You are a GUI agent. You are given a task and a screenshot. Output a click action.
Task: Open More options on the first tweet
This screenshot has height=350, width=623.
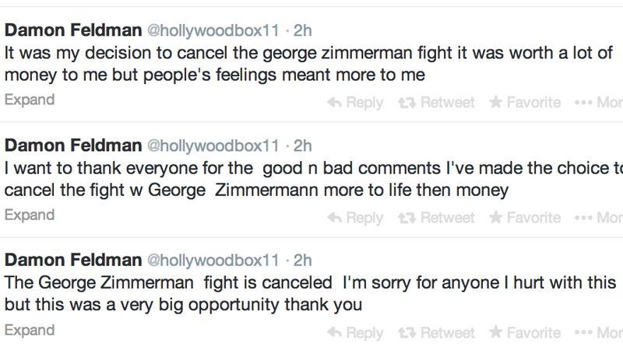[x=599, y=103]
